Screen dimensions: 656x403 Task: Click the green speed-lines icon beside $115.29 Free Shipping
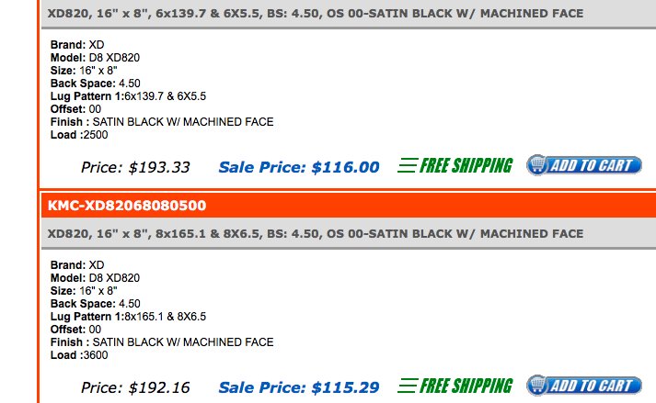(408, 386)
